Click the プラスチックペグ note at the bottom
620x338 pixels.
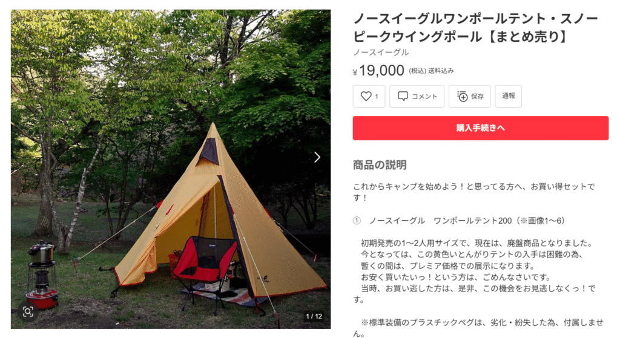click(478, 328)
